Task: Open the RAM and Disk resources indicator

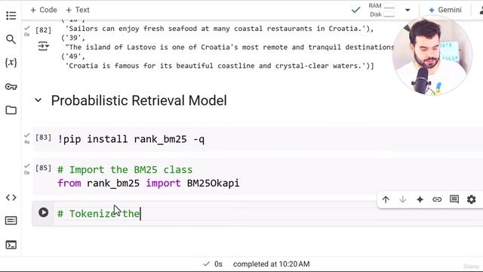Action: point(382,10)
